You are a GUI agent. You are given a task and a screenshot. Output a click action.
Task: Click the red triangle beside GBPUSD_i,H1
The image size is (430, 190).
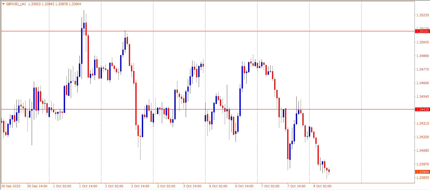[x=3, y=4]
